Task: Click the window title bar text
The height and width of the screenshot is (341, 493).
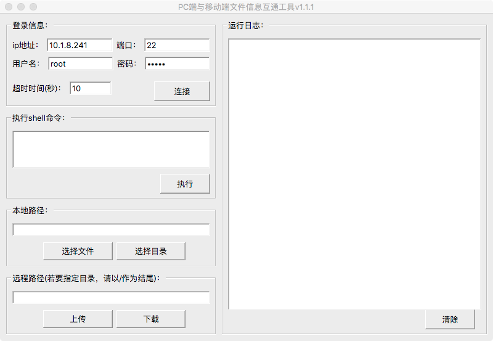Action: coord(246,7)
